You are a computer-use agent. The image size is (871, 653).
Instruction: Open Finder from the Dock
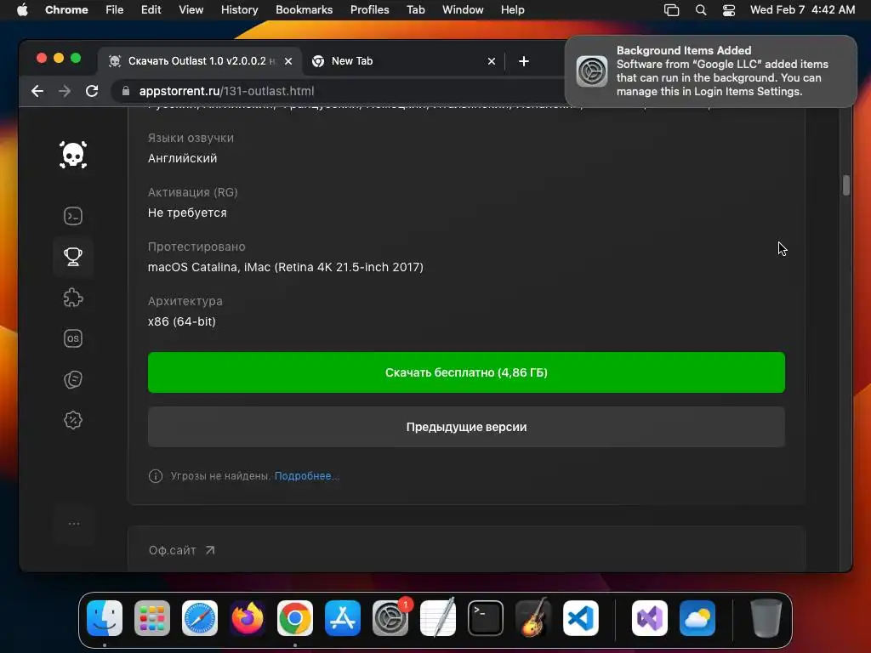105,618
